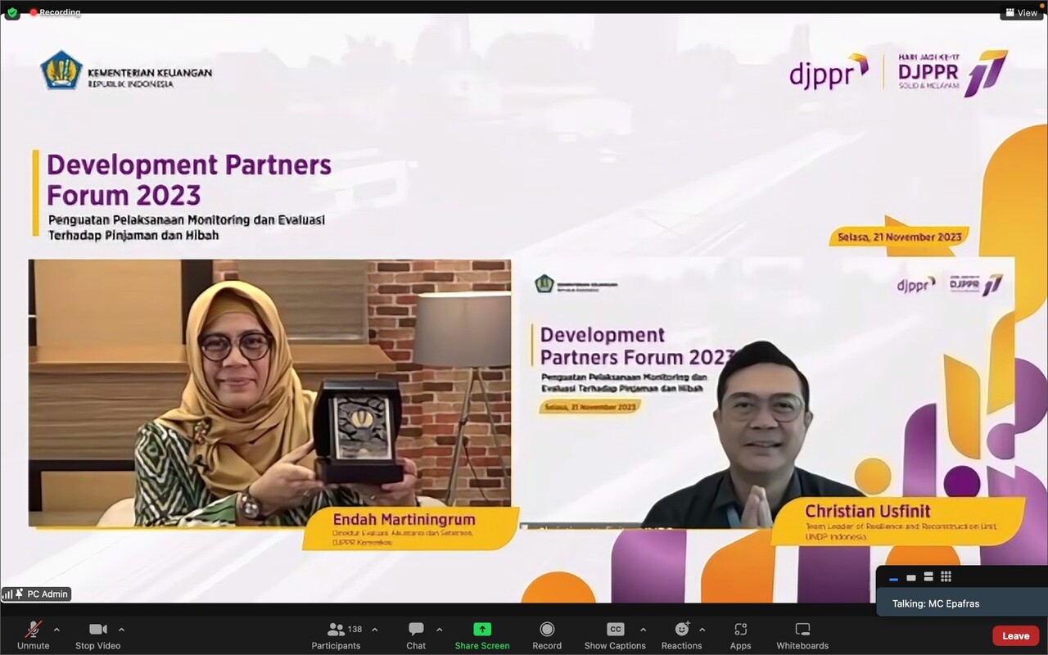
Task: Open Whiteboards
Action: point(802,635)
